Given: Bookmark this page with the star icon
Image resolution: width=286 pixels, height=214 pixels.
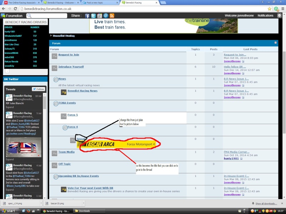Looking at the screenshot, I should 270,9.
